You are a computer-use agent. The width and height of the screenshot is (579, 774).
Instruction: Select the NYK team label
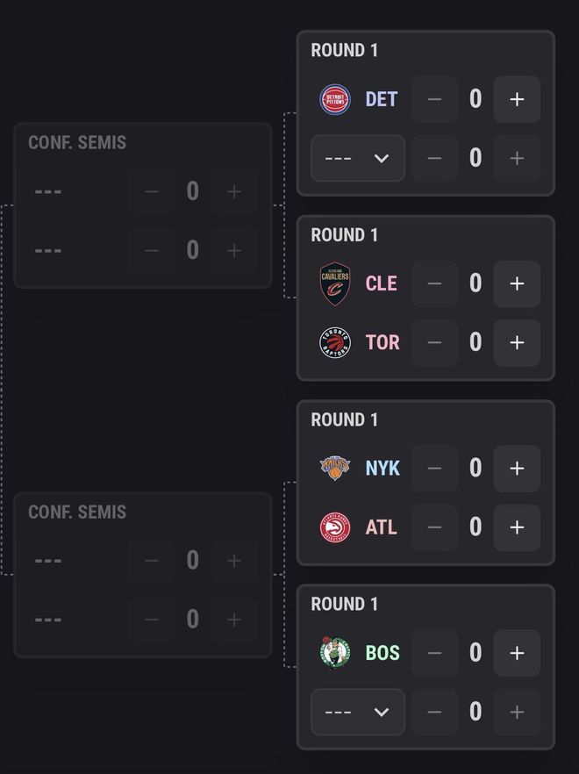tap(382, 468)
